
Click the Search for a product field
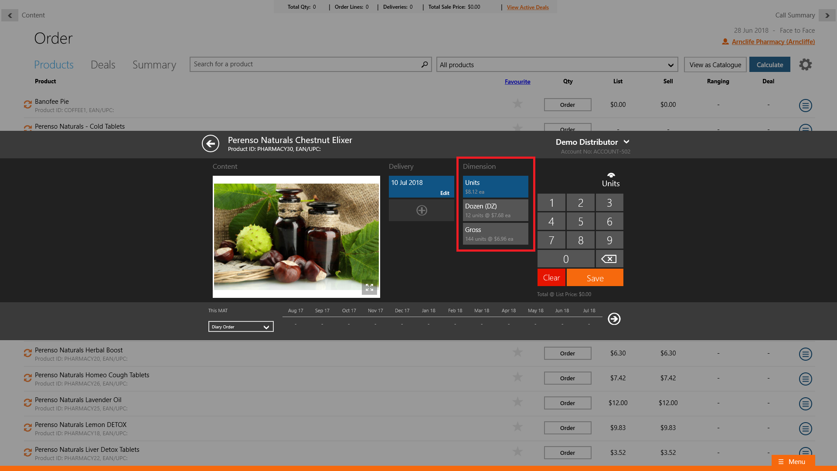[x=305, y=65]
